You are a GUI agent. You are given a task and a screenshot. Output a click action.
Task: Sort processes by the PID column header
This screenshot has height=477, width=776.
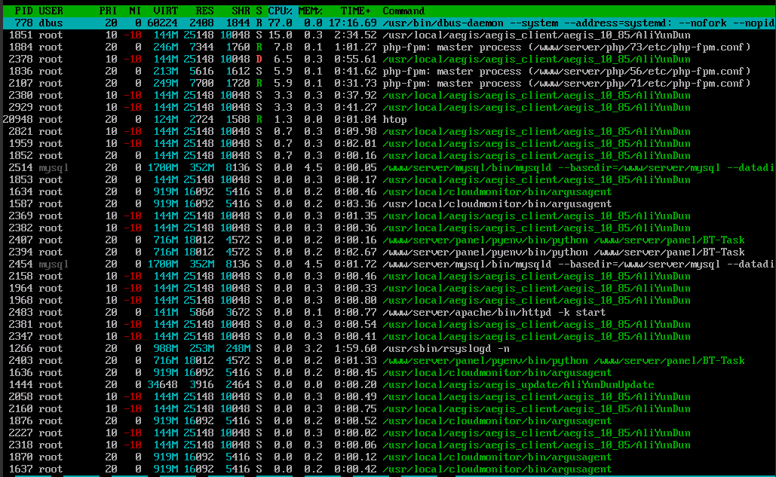tap(23, 11)
